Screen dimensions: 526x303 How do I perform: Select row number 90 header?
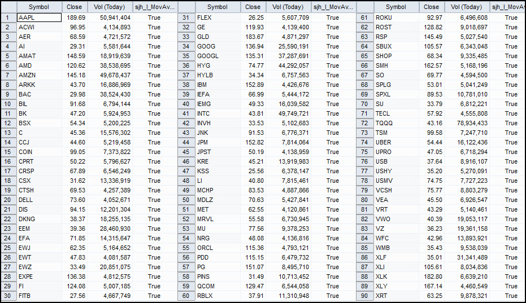tap(364, 296)
